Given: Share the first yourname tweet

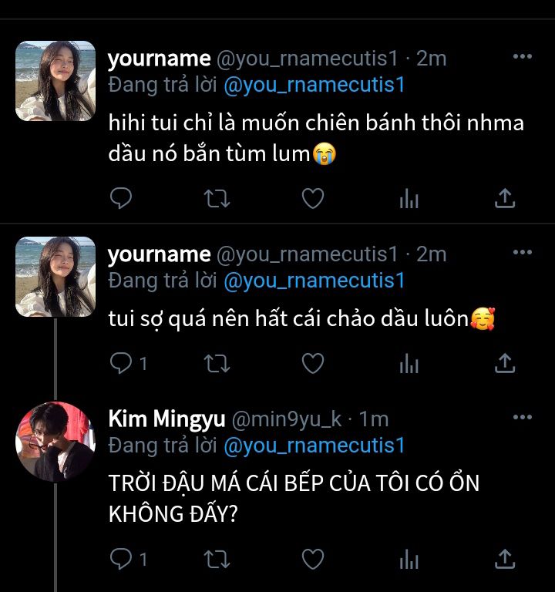Looking at the screenshot, I should (504, 199).
